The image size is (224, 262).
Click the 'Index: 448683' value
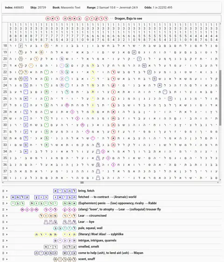(14, 7)
